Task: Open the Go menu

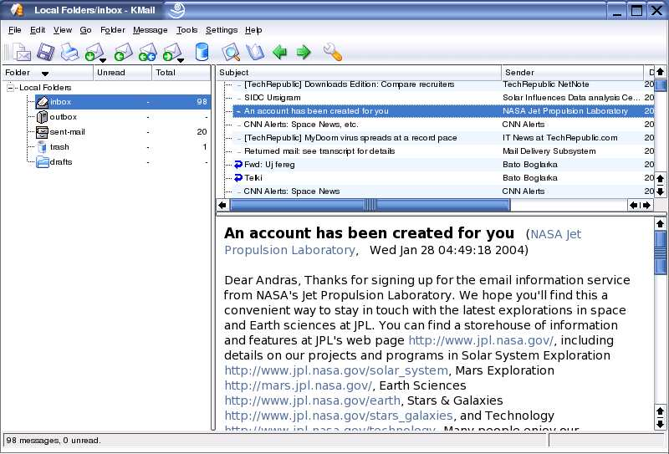Action: coord(85,30)
